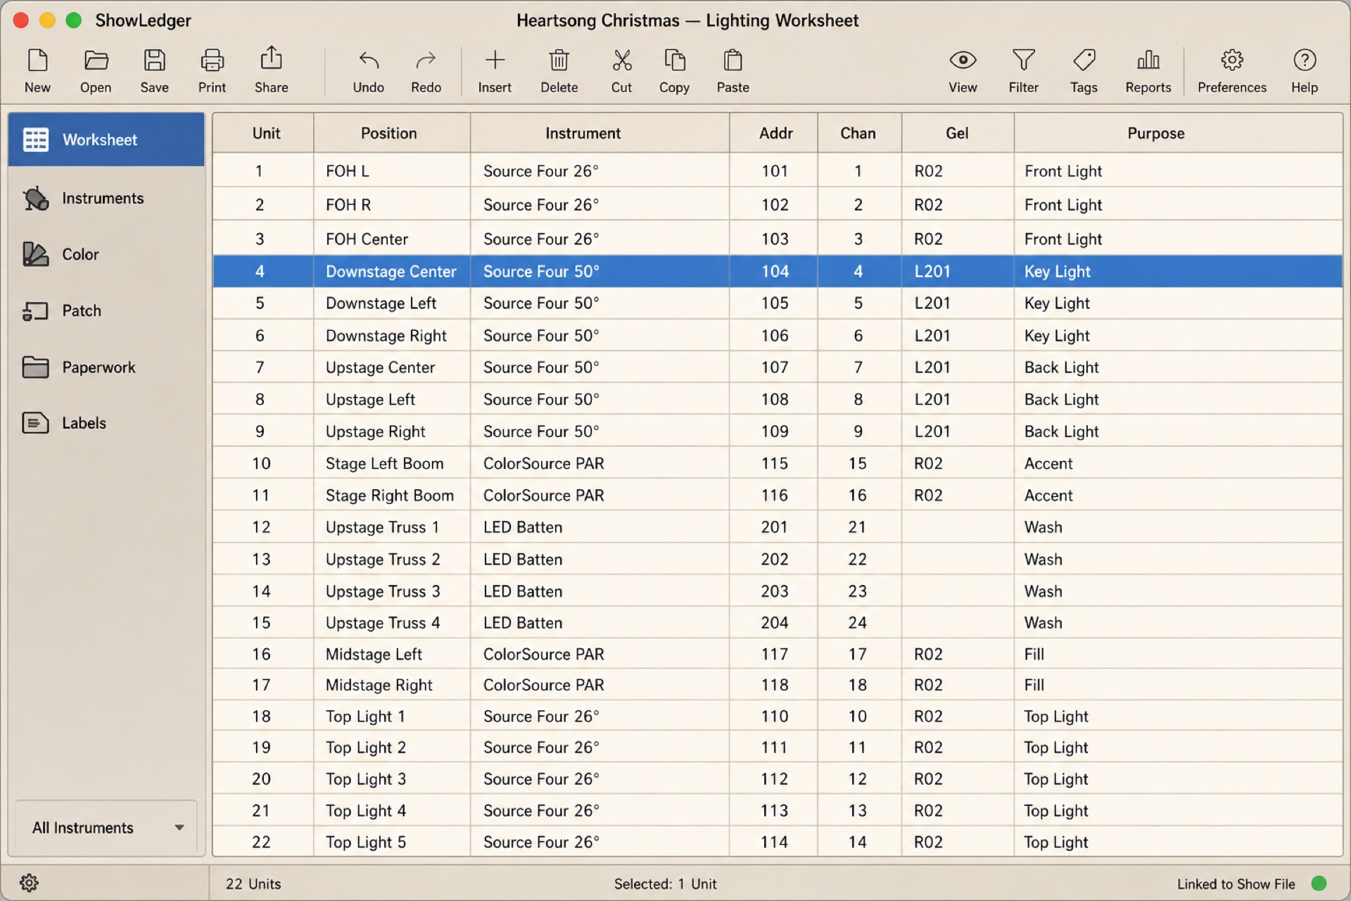Click the Upstage Truss 4 cell
This screenshot has width=1351, height=901.
pyautogui.click(x=392, y=623)
